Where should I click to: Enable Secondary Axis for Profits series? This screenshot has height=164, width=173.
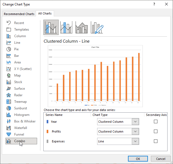tap(156, 131)
